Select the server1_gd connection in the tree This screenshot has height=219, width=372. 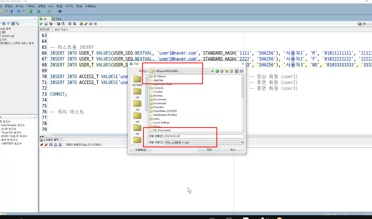coord(8,36)
